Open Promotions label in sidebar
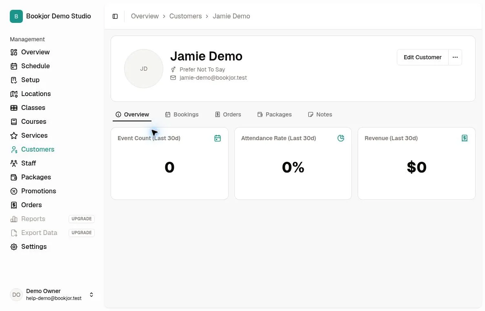 (x=39, y=191)
